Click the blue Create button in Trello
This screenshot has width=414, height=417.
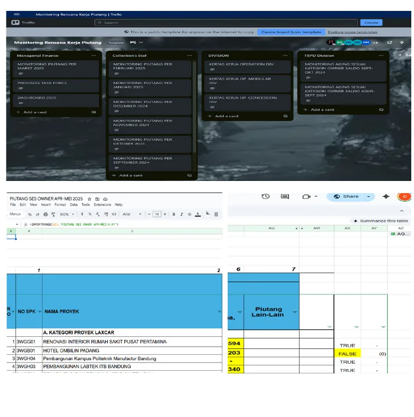tap(371, 22)
